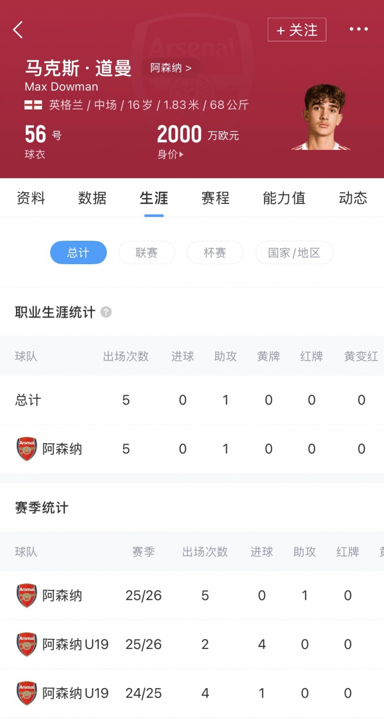Tap the back arrow icon
This screenshot has width=384, height=719.
(18, 29)
